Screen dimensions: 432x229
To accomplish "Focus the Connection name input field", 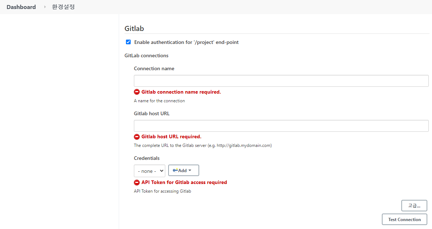I will coord(281,81).
